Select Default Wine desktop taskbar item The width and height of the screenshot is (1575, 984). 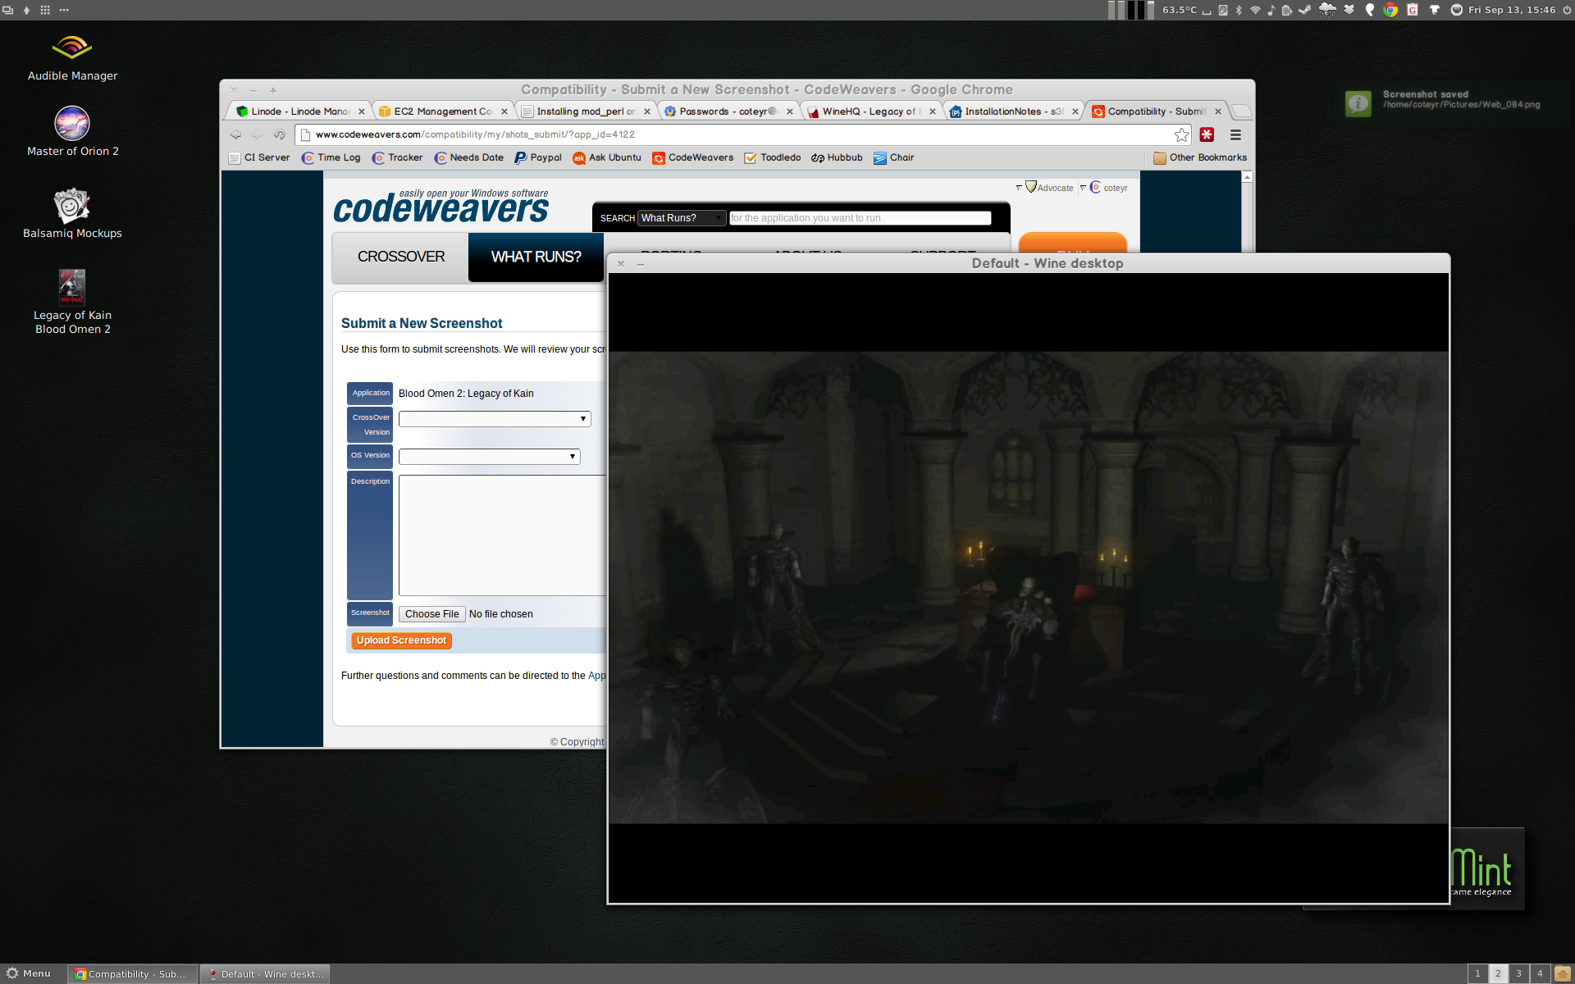[x=265, y=974]
